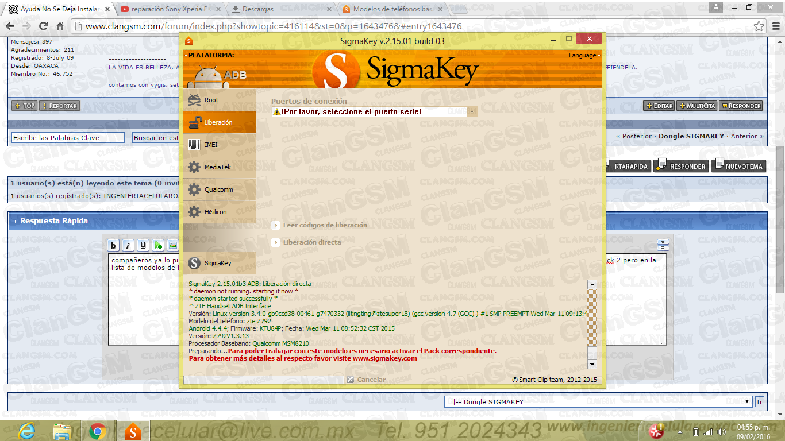Toggle underline in the forum editor
This screenshot has width=785, height=441.
point(143,245)
